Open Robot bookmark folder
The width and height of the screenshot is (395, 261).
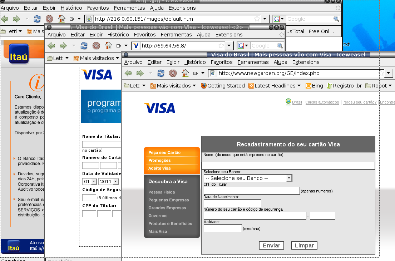point(379,86)
